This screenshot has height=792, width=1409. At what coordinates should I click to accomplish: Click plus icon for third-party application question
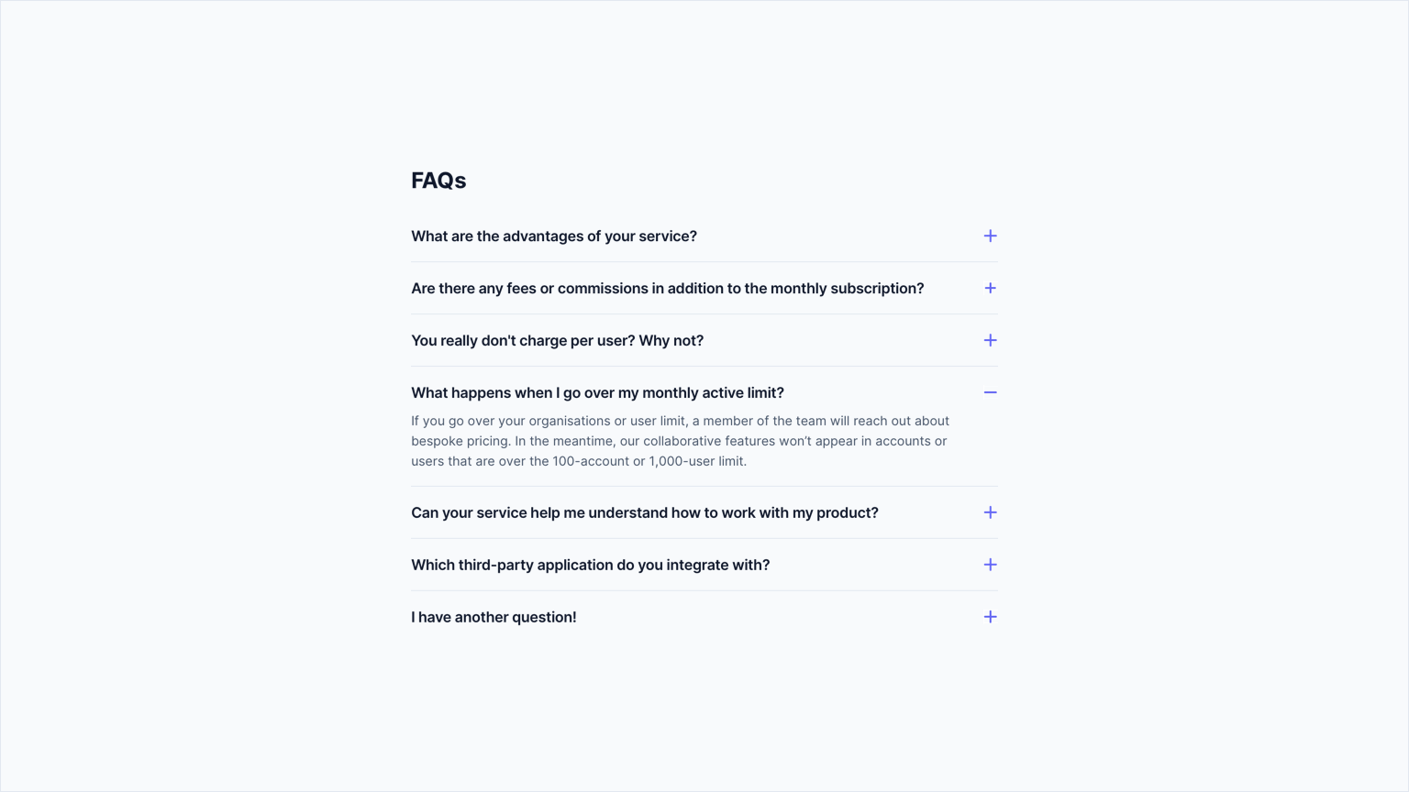(x=990, y=566)
